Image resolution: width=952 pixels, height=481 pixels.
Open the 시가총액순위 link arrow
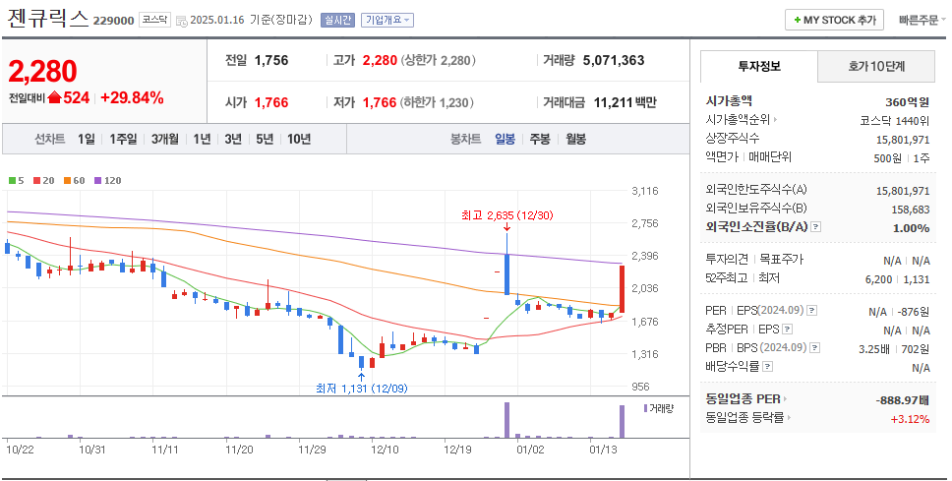tap(775, 120)
